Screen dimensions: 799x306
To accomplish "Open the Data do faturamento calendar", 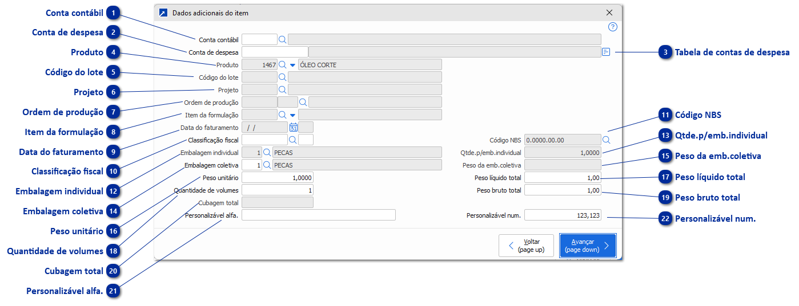I will pyautogui.click(x=294, y=128).
